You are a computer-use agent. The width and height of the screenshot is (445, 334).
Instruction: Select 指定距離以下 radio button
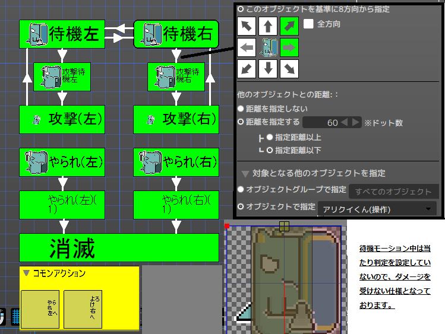270,150
